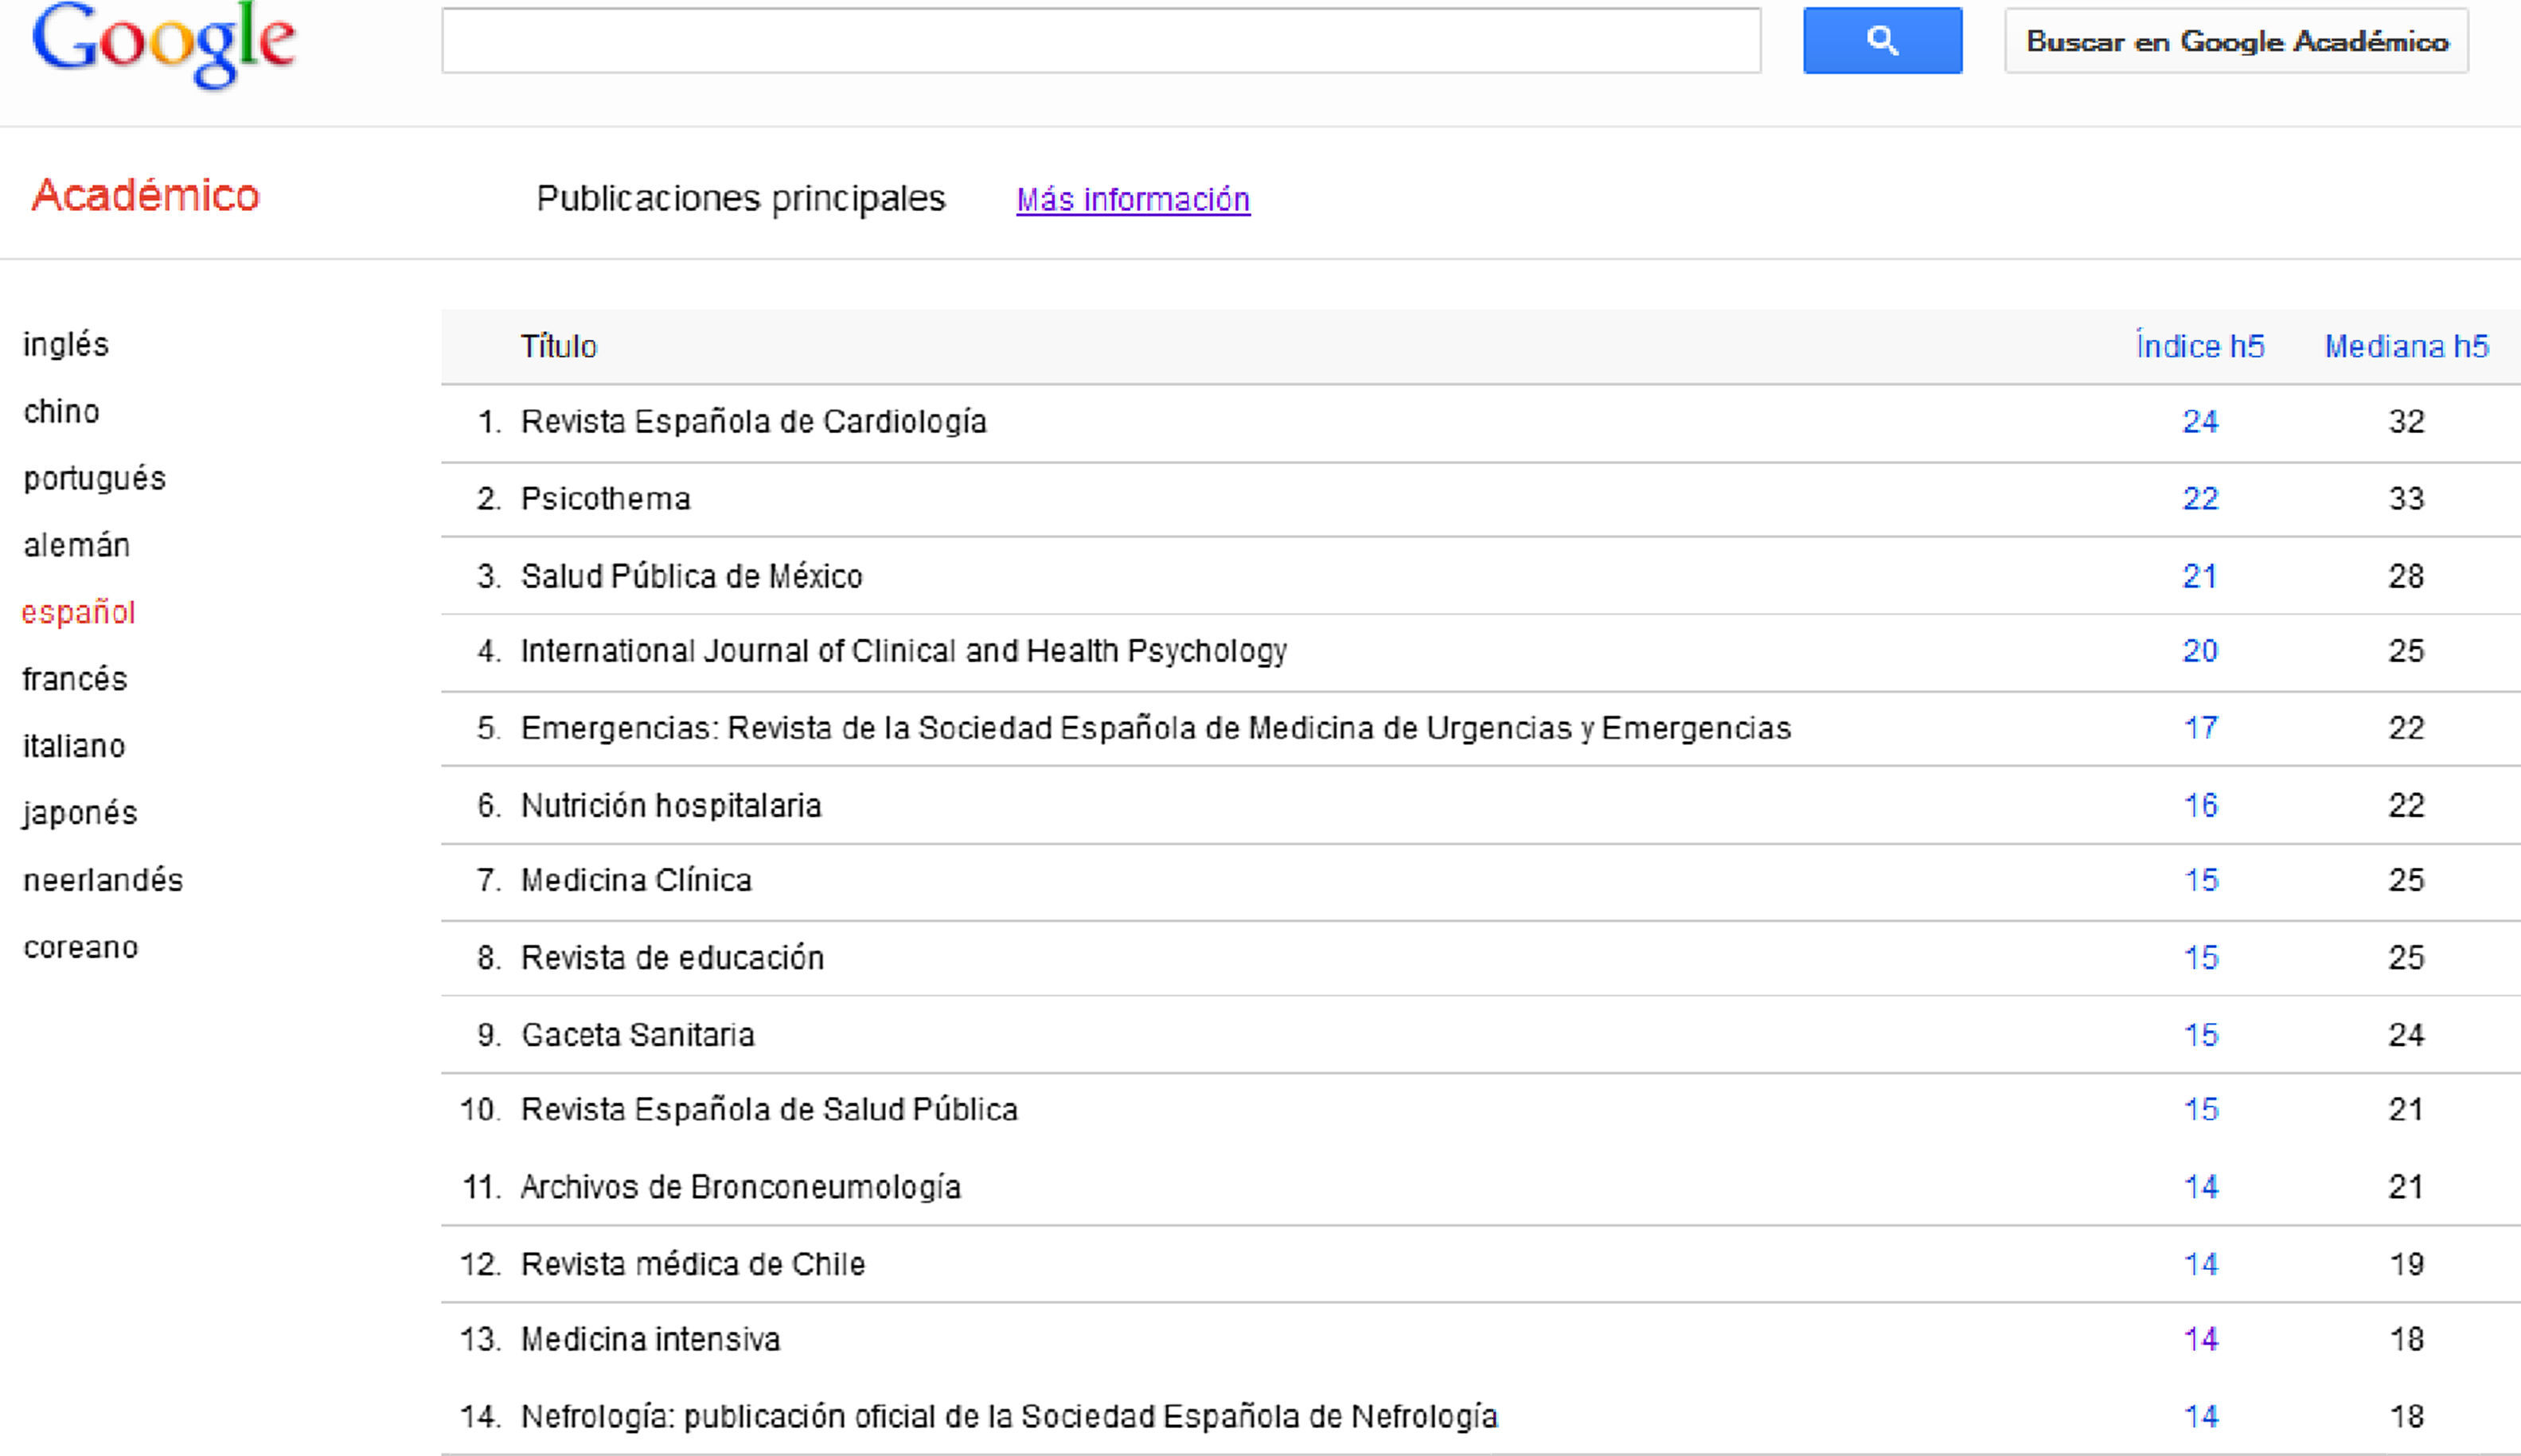The image size is (2521, 1456).
Task: Choose portugués from the language sidebar
Action: tap(95, 478)
